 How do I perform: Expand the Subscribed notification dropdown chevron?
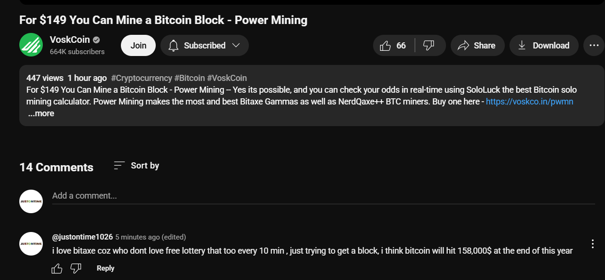coord(236,46)
